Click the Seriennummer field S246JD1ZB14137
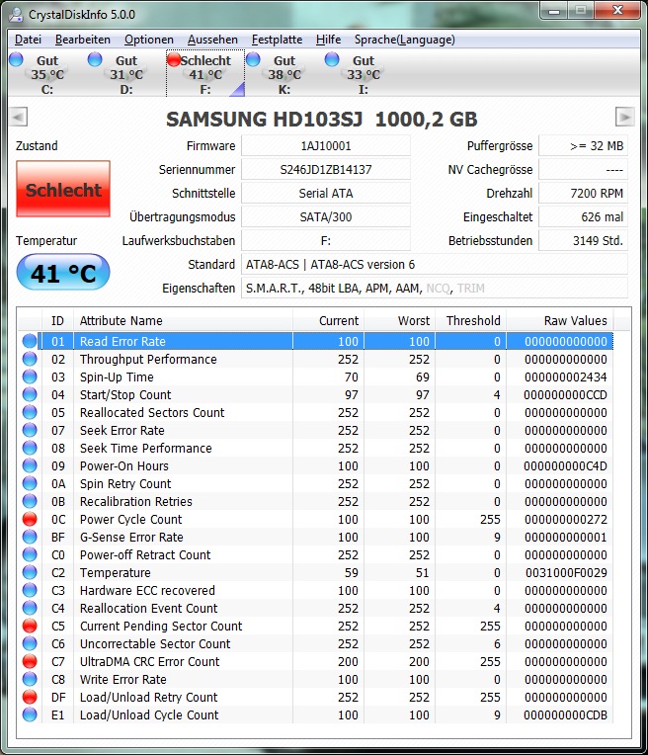The width and height of the screenshot is (648, 755). (326, 170)
